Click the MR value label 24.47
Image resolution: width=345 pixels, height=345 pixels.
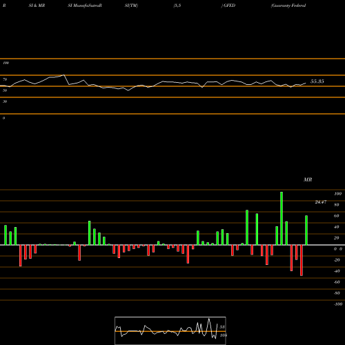point(321,202)
